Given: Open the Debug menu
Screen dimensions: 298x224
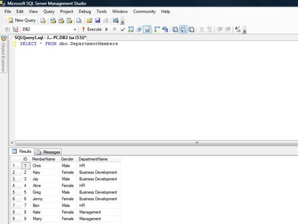Looking at the screenshot, I should [x=85, y=12].
